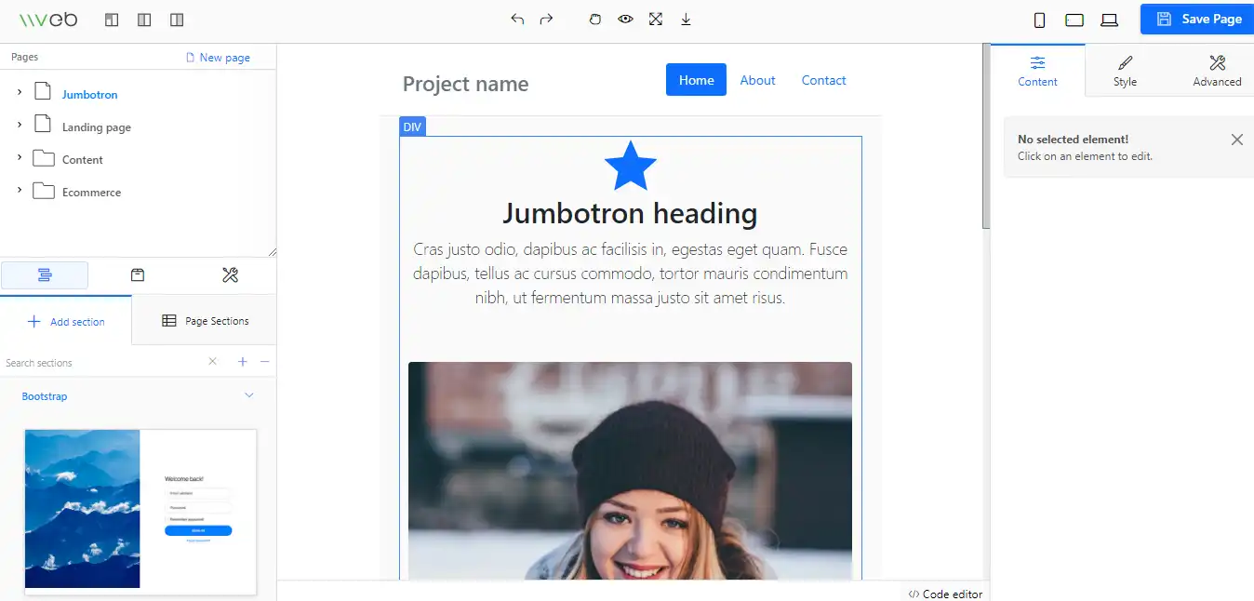Undo the last change
The width and height of the screenshot is (1254, 601).
coord(517,19)
